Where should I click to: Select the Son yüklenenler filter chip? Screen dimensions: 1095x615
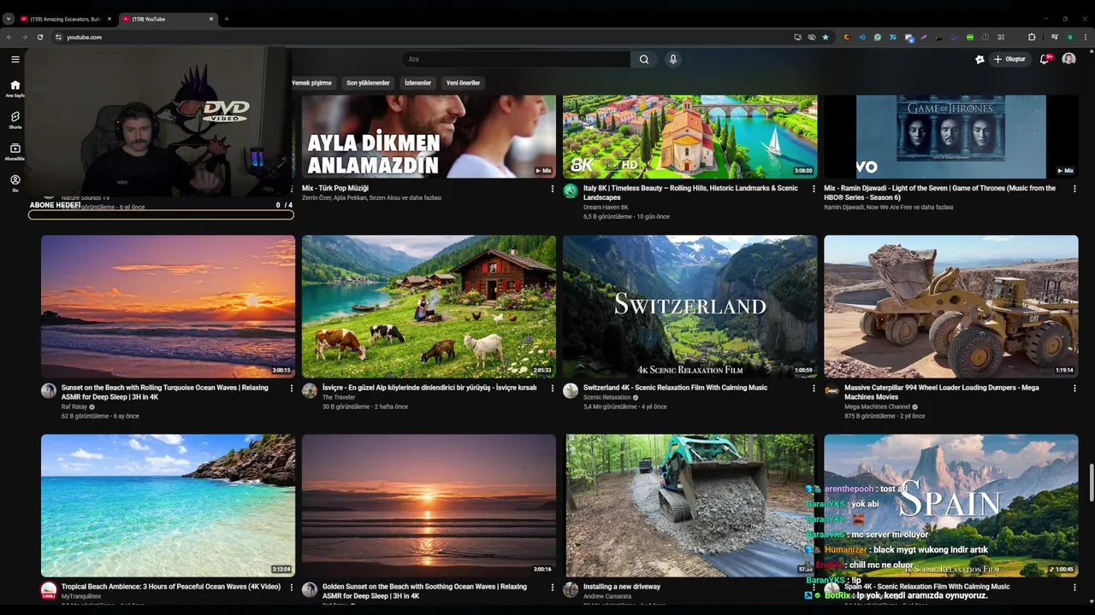pos(368,83)
